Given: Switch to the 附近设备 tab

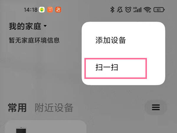Looking at the screenshot, I should pyautogui.click(x=54, y=108).
